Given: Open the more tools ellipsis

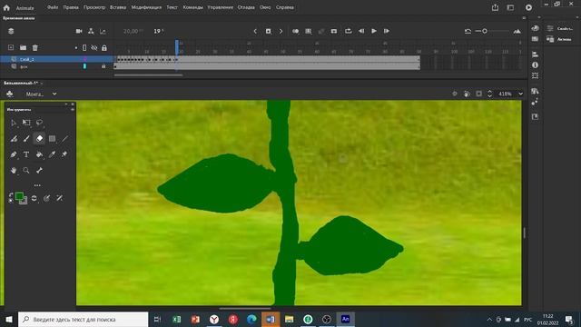Looking at the screenshot, I should pos(37,185).
